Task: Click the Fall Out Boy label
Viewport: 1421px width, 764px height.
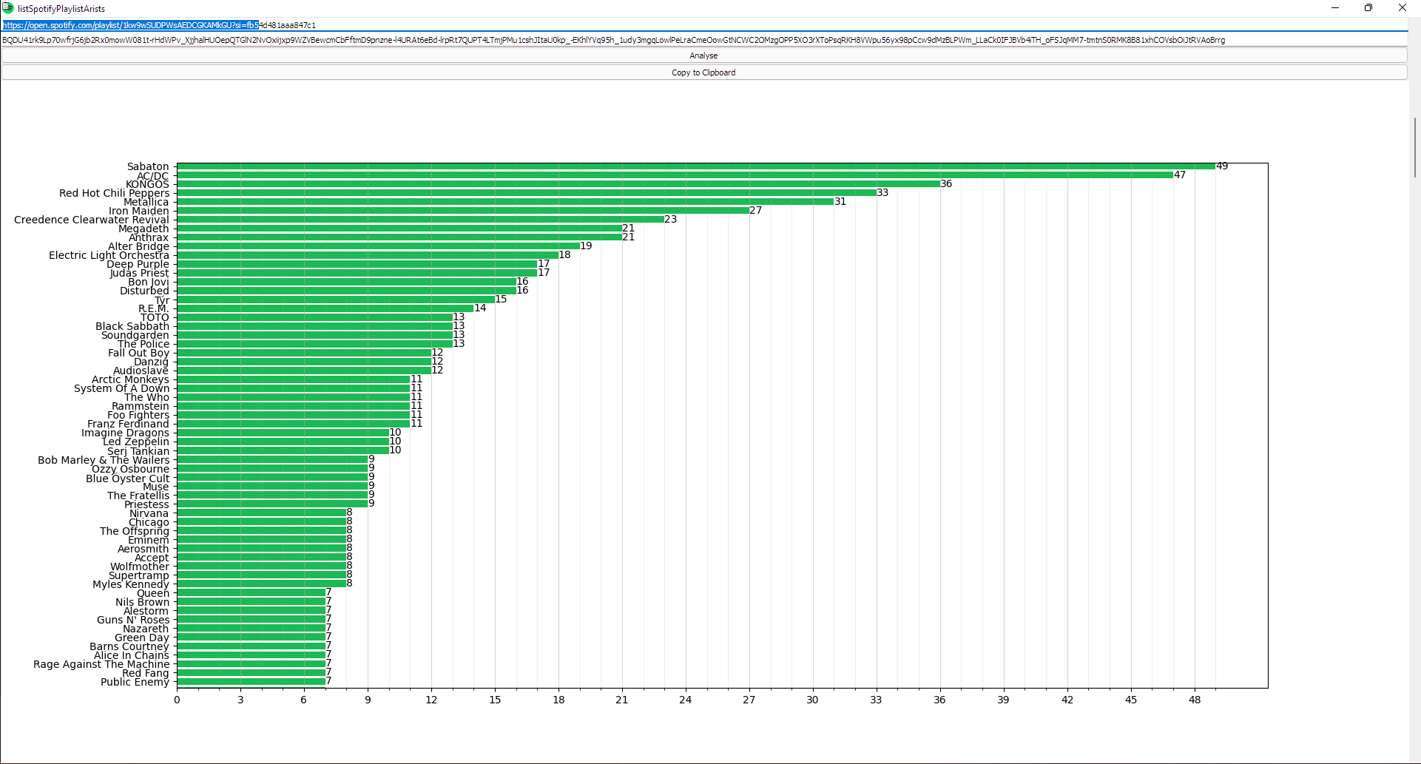Action: 139,353
